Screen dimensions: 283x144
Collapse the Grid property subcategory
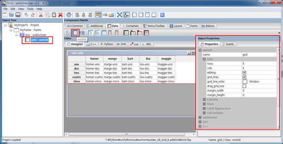tap(204, 59)
